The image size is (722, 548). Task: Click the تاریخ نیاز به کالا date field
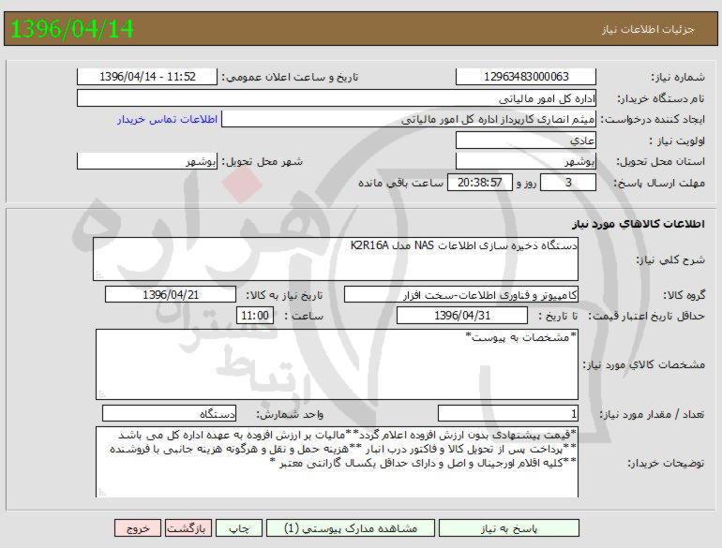165,295
